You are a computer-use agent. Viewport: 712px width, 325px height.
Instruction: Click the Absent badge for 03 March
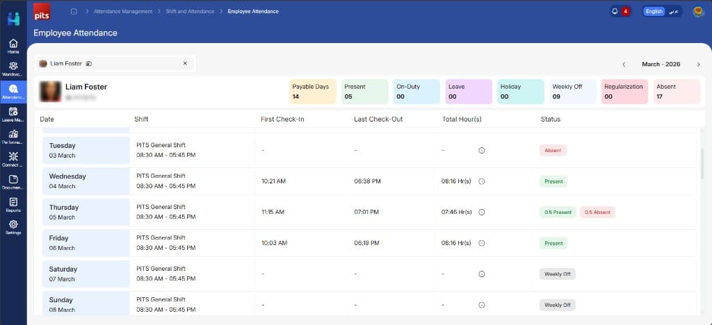pos(553,151)
